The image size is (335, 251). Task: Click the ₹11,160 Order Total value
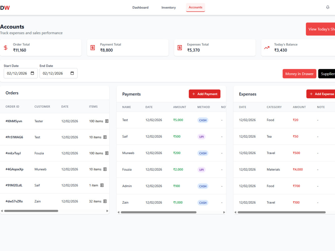click(x=20, y=50)
